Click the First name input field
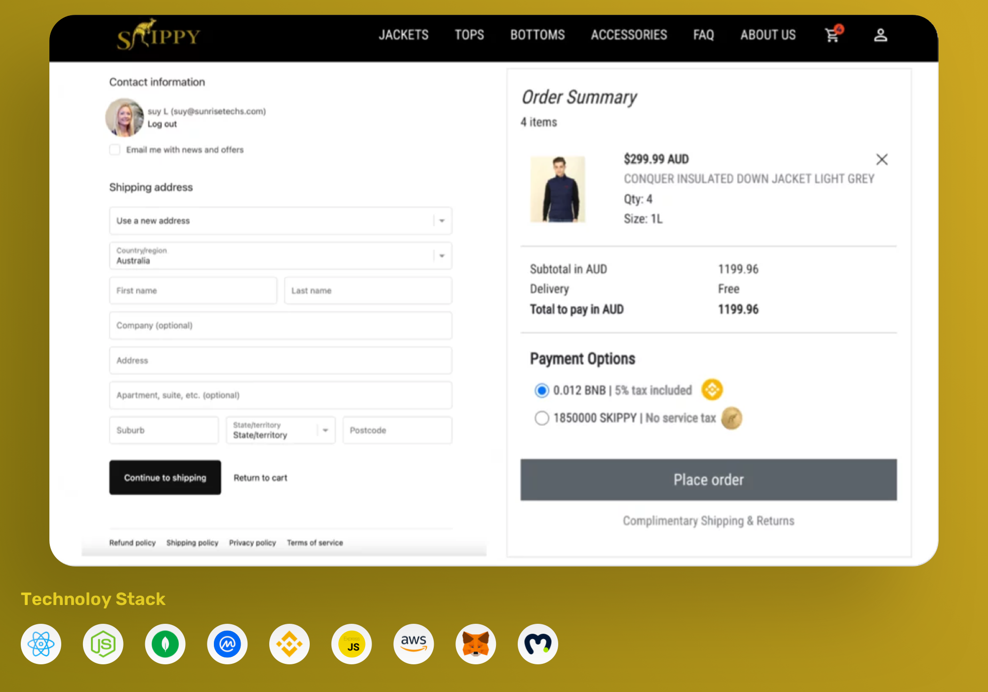Screen dimensions: 988x692 tap(193, 291)
